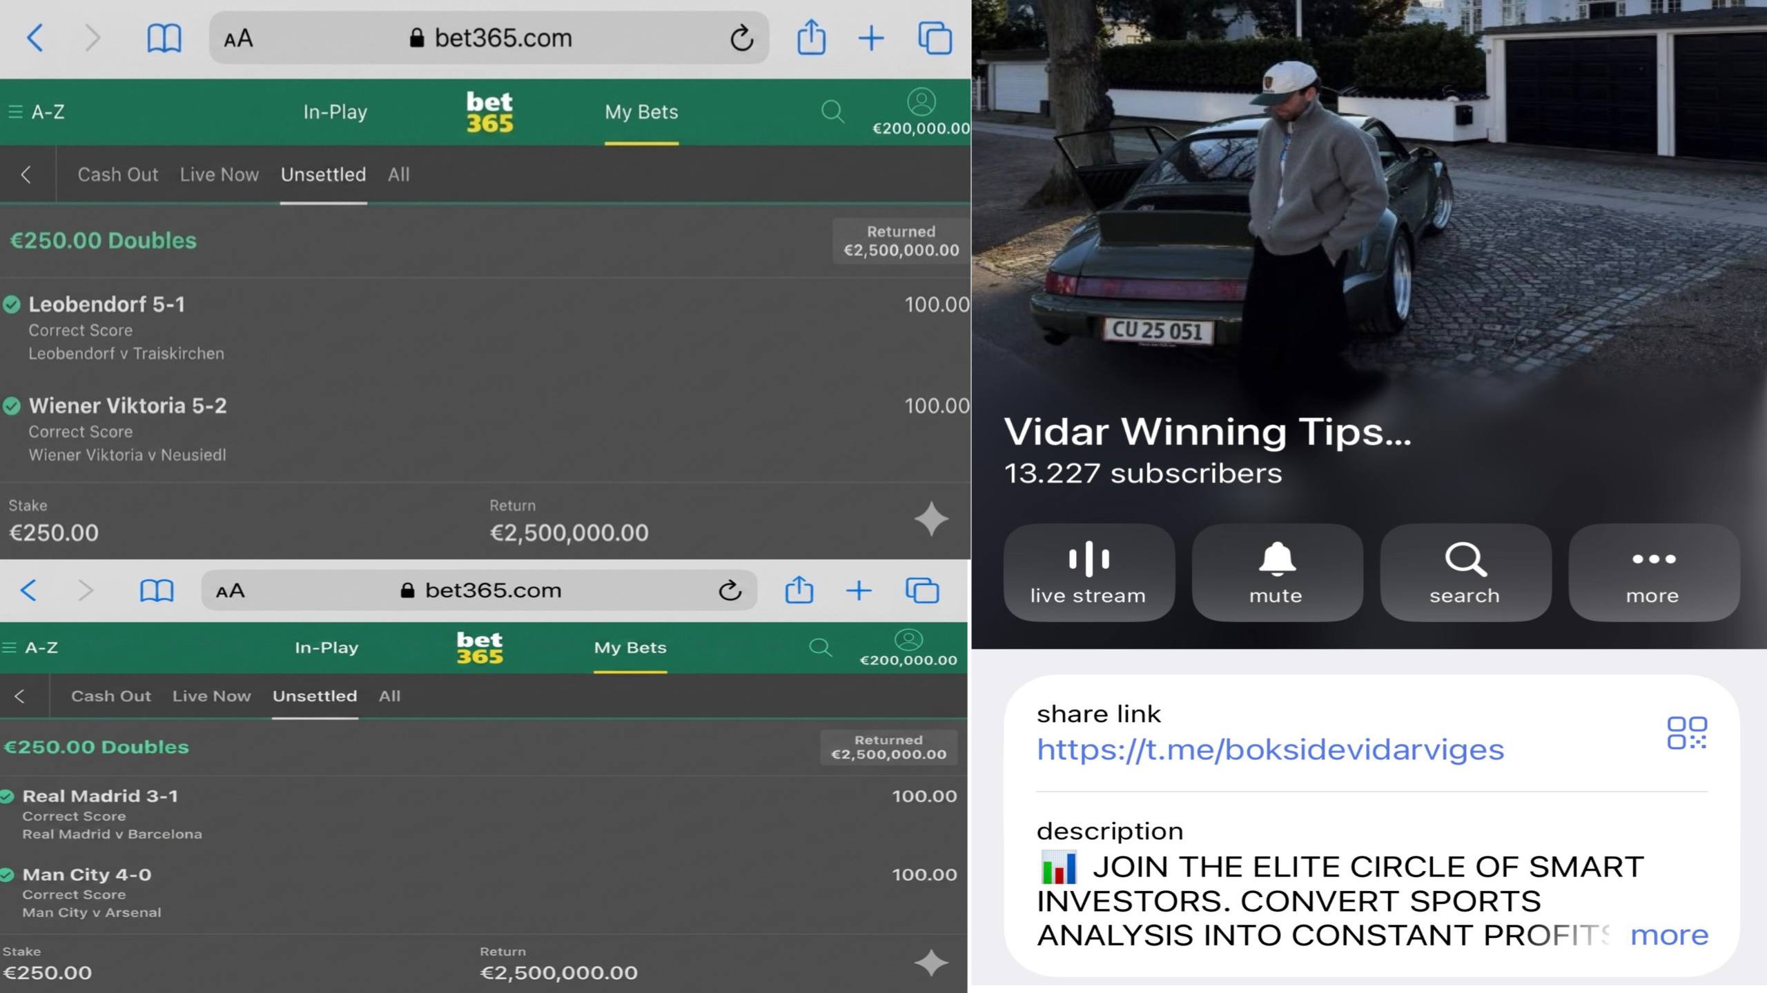This screenshot has width=1767, height=993.
Task: Open the AA text size menu in upper Safari
Action: (238, 39)
